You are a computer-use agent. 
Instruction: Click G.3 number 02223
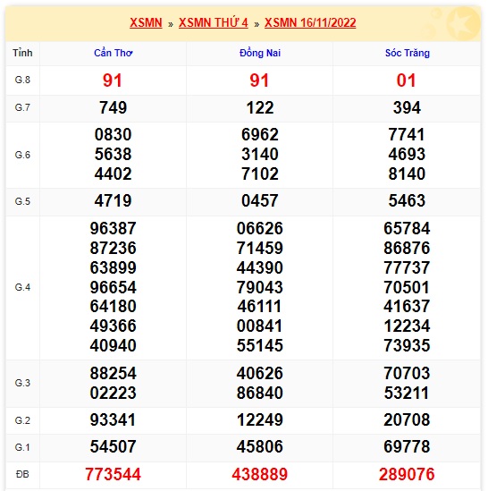[x=113, y=393]
